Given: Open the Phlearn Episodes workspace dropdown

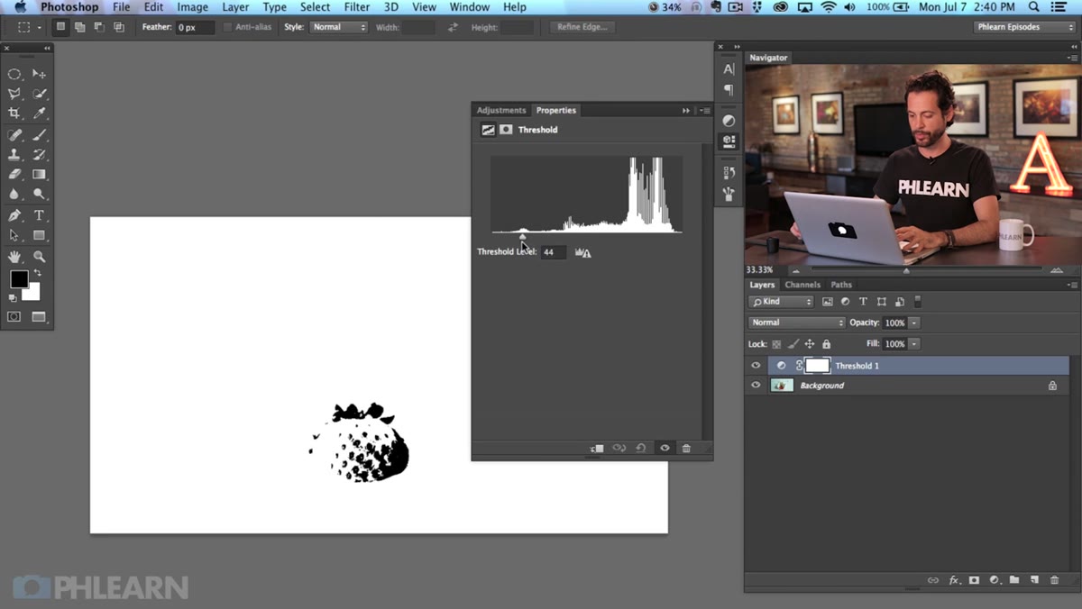Looking at the screenshot, I should [1025, 27].
